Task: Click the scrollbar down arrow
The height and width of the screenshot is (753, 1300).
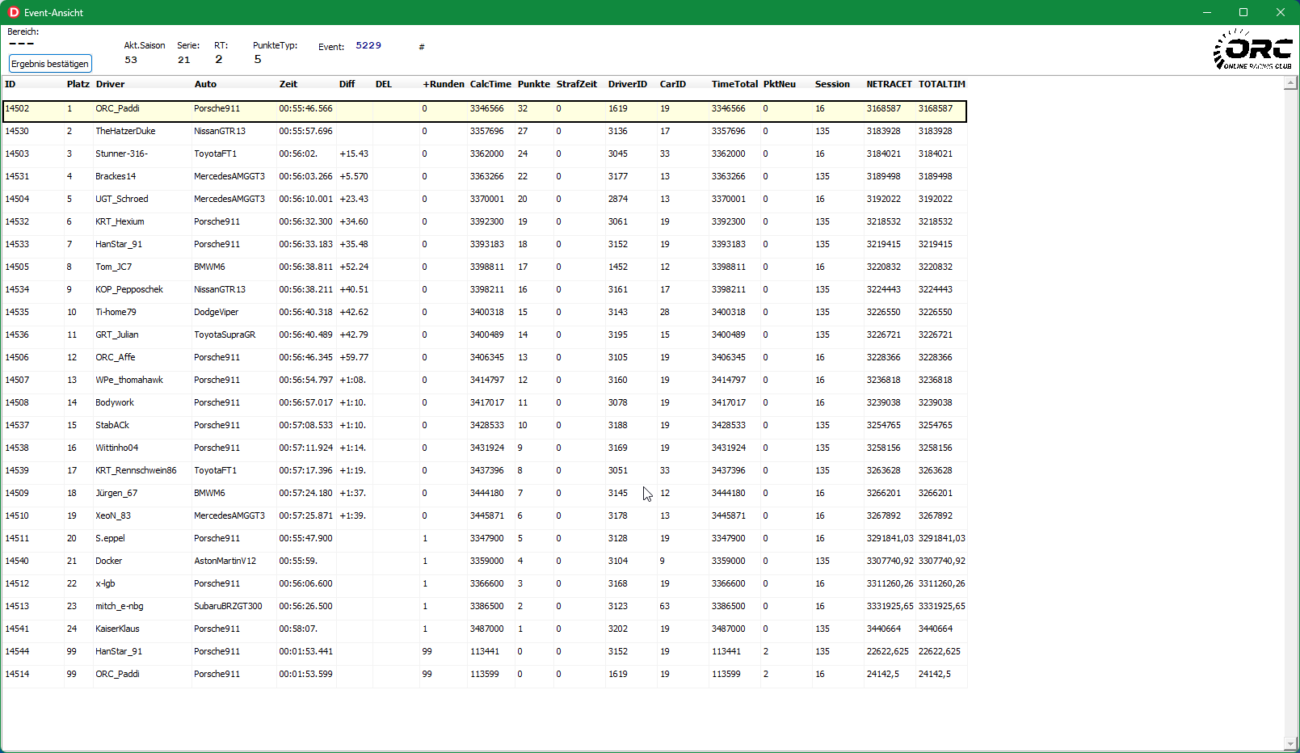Action: [x=1291, y=743]
